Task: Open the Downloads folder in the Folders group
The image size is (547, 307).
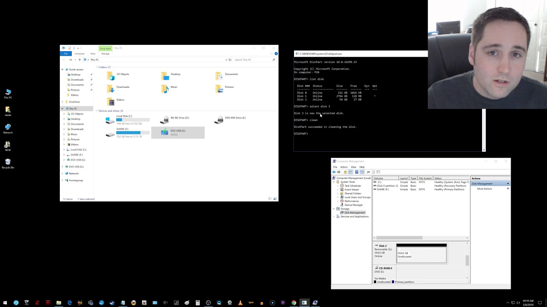Action: coord(118,89)
